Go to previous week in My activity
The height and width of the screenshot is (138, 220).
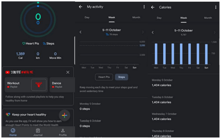(x=81, y=32)
